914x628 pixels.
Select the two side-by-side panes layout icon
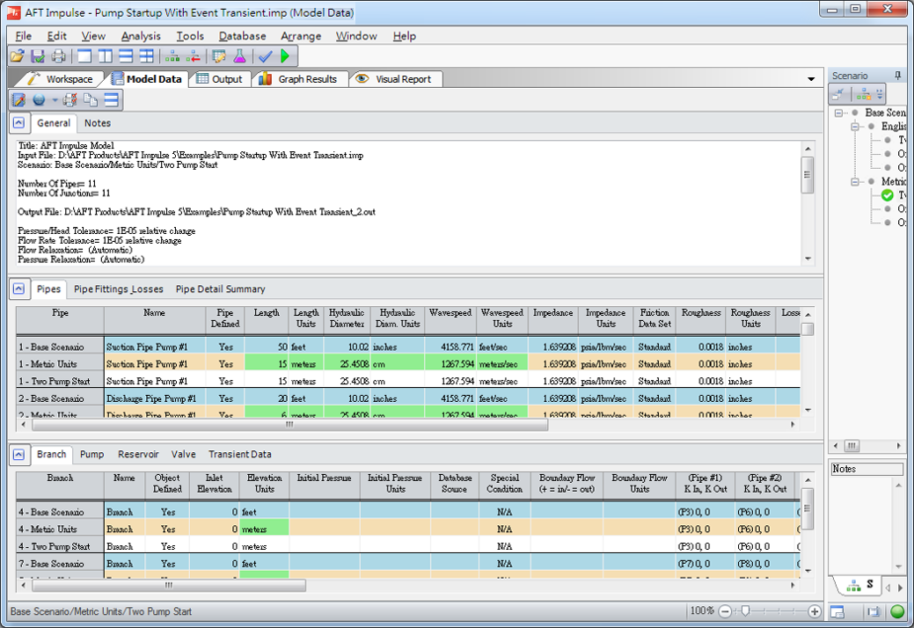pos(106,56)
